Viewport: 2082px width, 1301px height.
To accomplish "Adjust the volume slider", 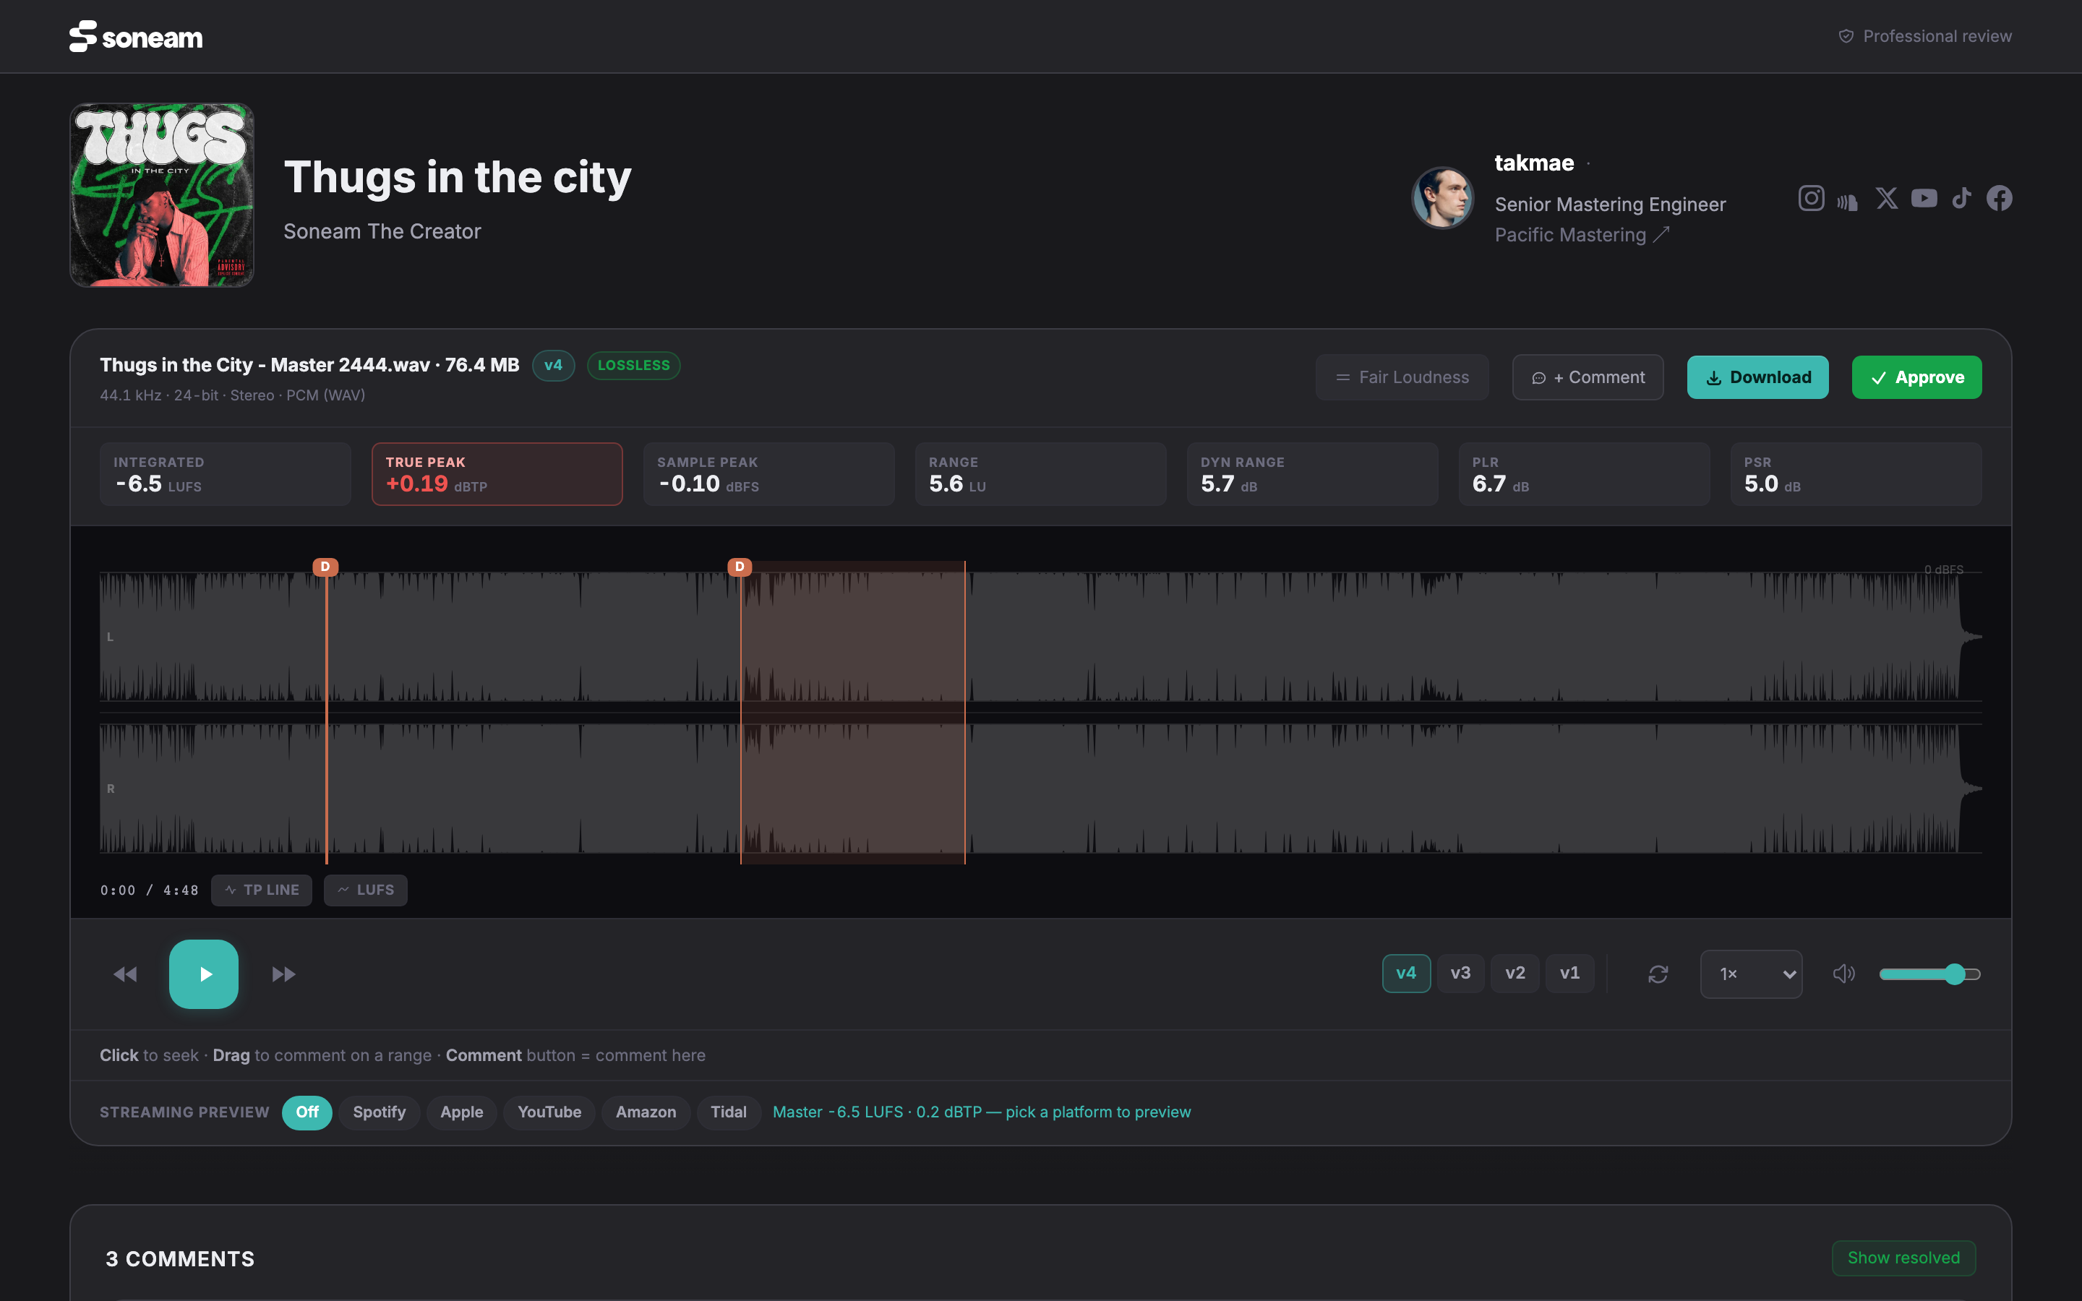I will pos(1929,974).
